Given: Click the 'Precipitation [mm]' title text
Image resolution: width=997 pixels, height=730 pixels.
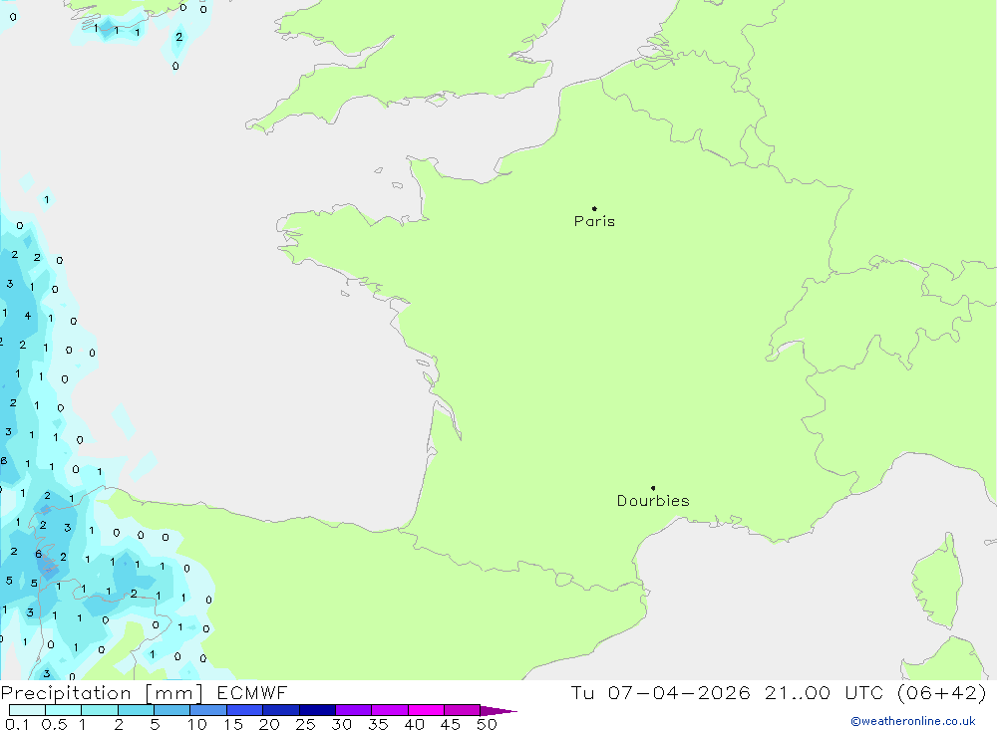Looking at the screenshot, I should point(102,692).
